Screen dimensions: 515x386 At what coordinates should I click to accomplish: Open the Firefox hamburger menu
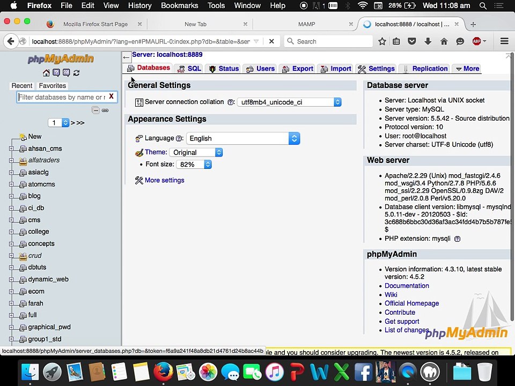coord(504,41)
